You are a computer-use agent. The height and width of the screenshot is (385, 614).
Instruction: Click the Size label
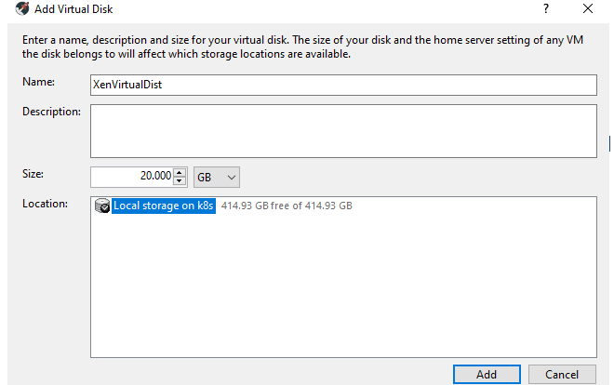coord(33,174)
